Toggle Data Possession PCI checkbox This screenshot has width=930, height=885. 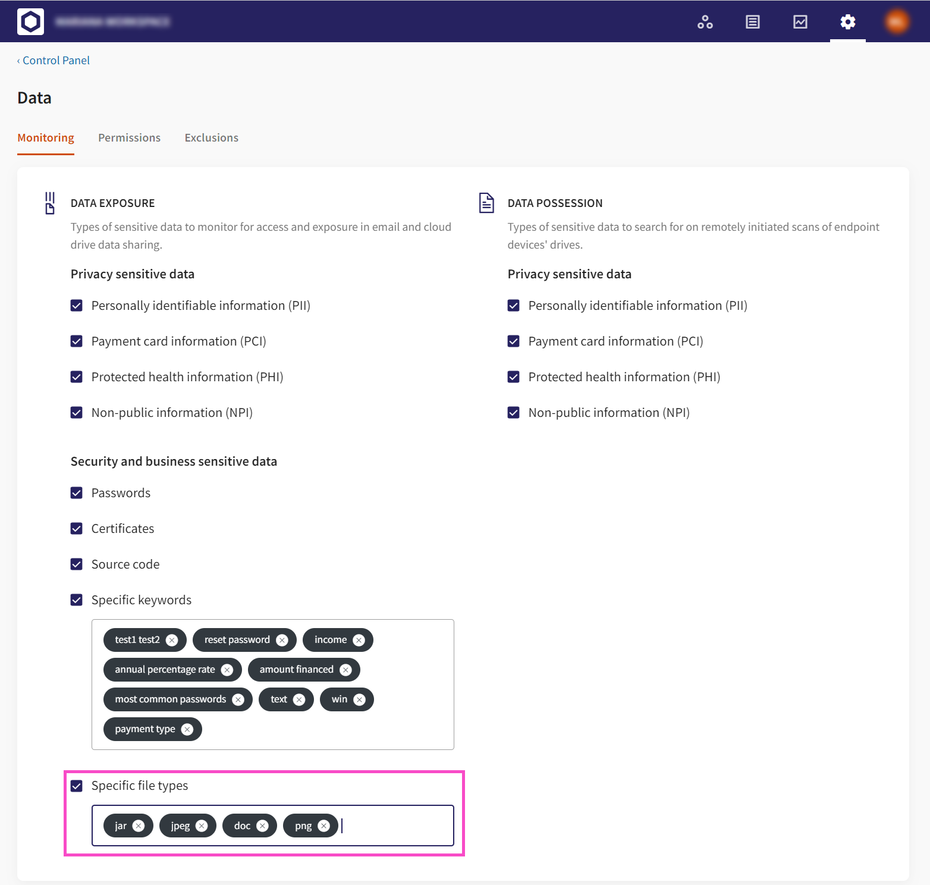pyautogui.click(x=514, y=341)
